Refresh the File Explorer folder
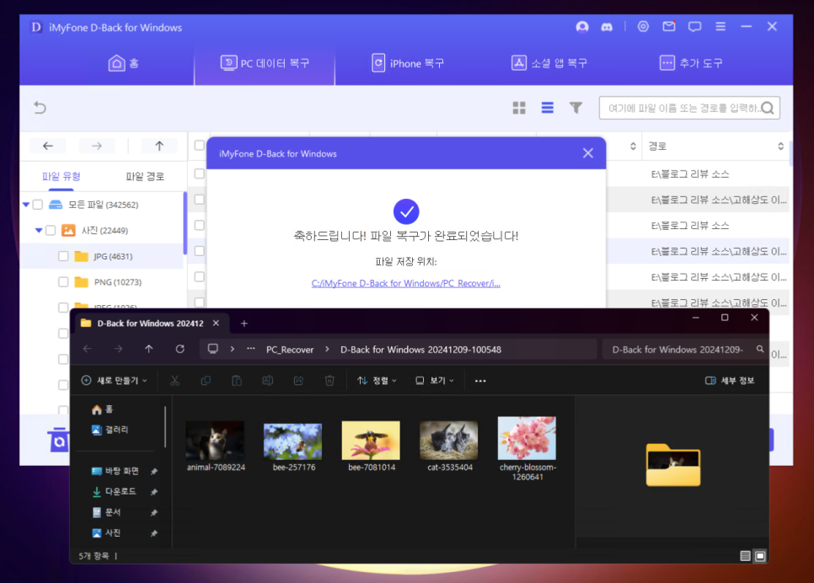 point(180,349)
